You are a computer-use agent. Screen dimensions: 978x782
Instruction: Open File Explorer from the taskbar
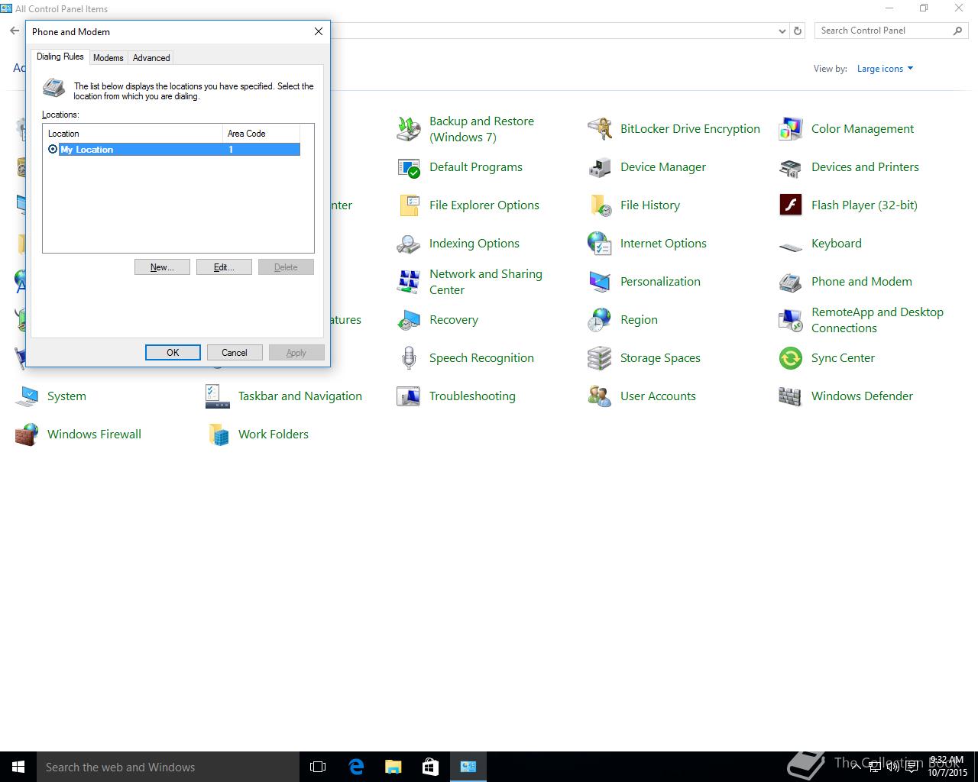393,767
